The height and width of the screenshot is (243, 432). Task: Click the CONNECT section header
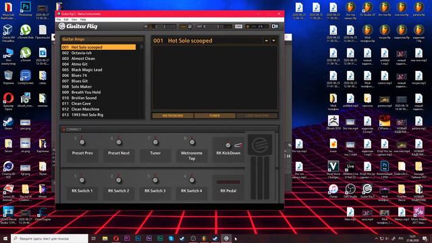click(169, 129)
